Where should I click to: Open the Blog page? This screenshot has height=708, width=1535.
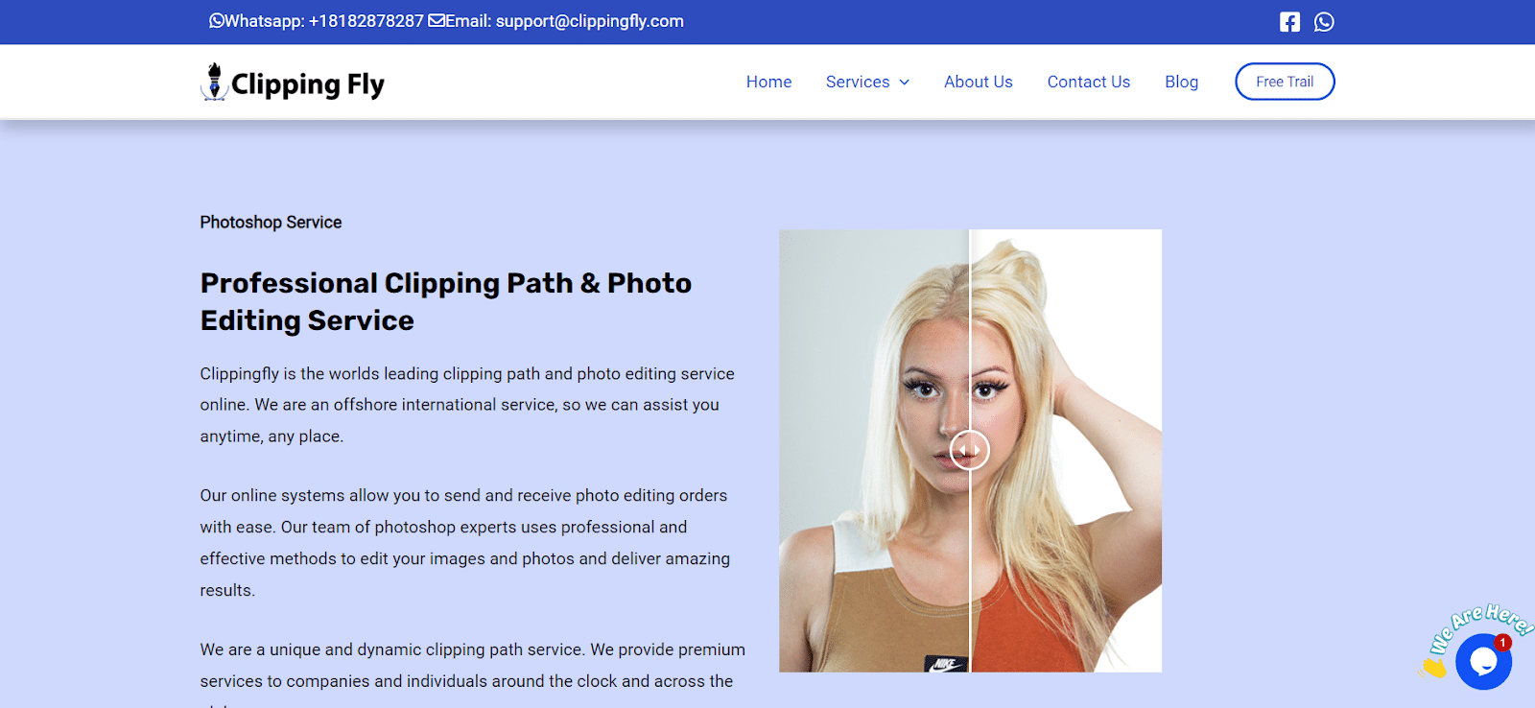point(1181,83)
